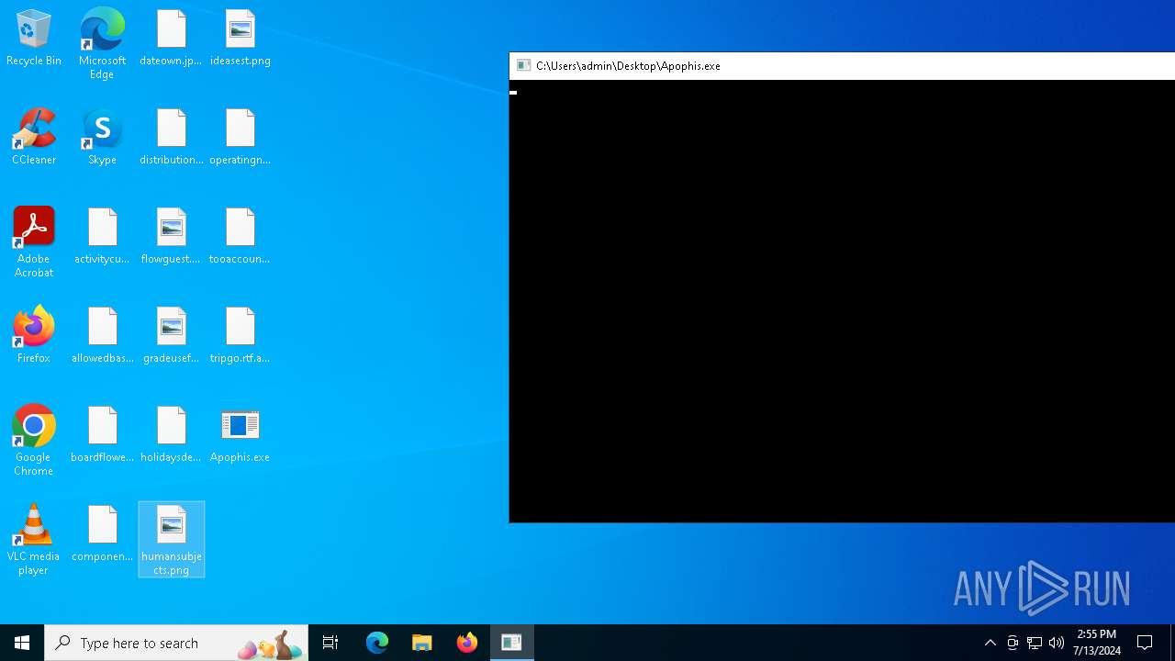Click the taskbar search box
This screenshot has width=1175, height=661.
pyautogui.click(x=176, y=643)
